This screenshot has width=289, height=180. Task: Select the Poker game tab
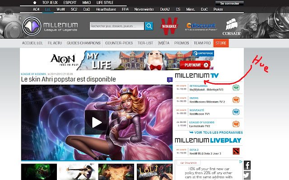click(x=218, y=9)
